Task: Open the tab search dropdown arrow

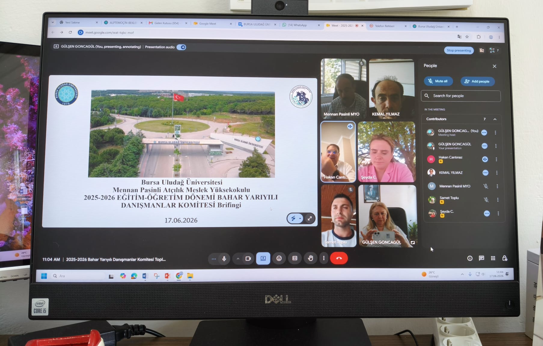Action: pyautogui.click(x=53, y=22)
